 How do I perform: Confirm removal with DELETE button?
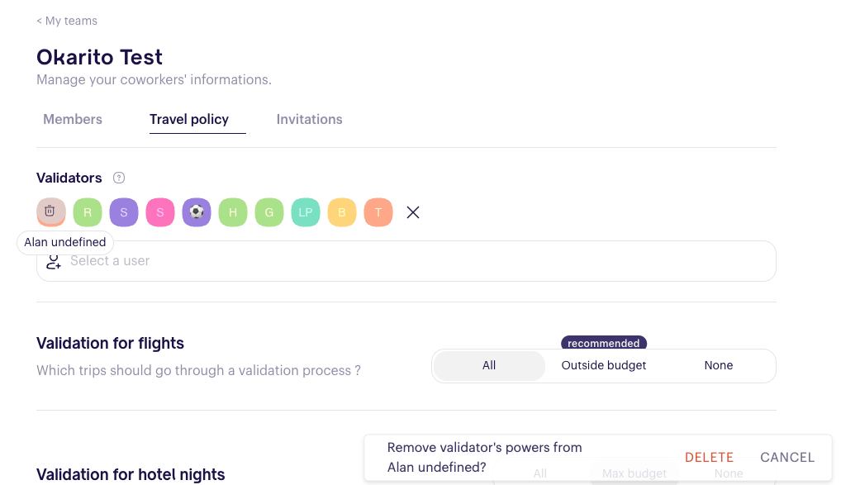click(x=709, y=457)
